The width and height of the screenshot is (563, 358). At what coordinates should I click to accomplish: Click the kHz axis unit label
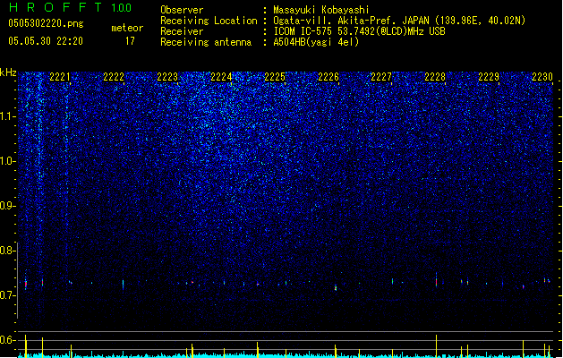(8, 72)
